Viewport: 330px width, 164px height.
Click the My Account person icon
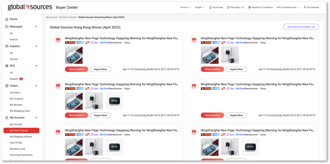coord(7,118)
